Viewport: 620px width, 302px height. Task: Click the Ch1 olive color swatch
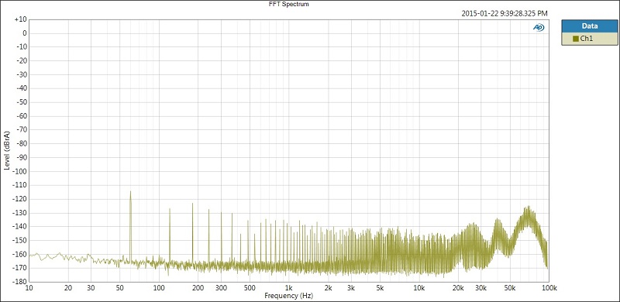click(575, 39)
